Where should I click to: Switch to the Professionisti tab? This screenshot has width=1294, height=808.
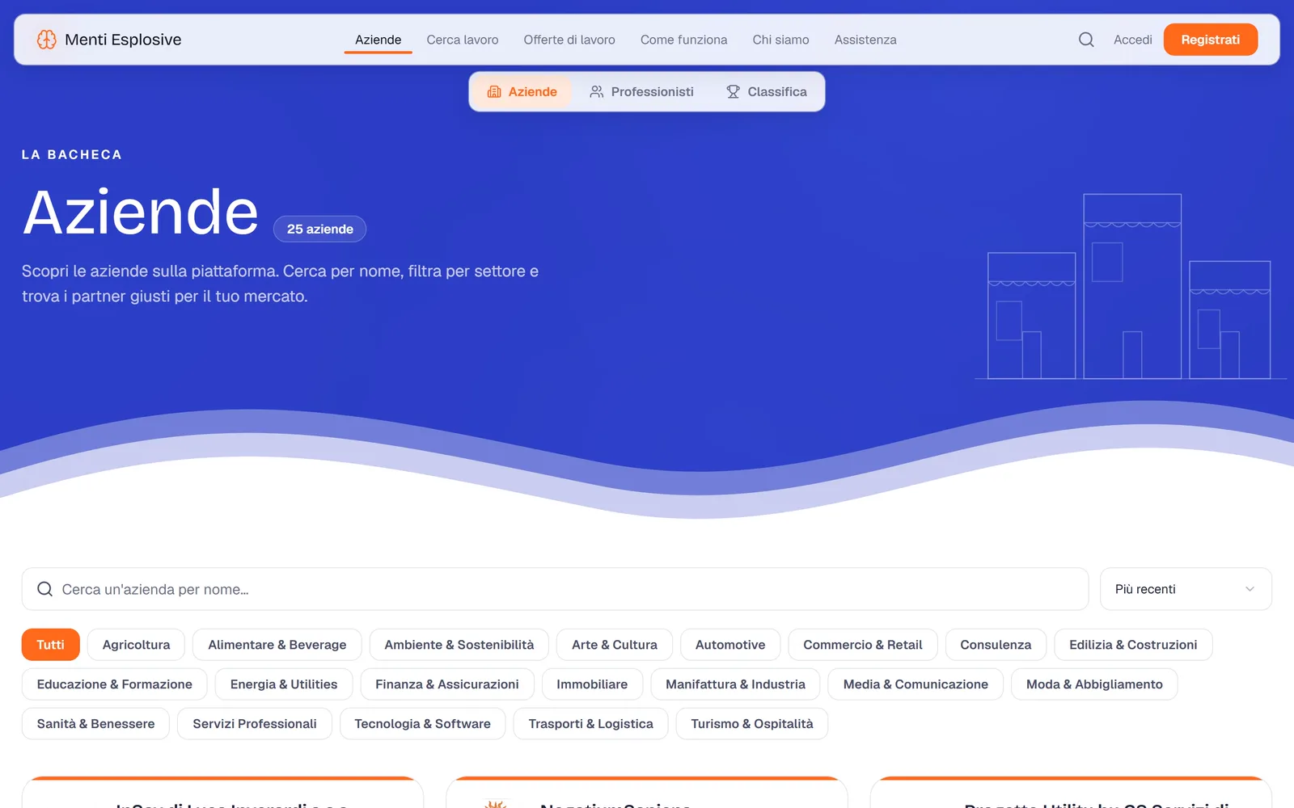coord(642,92)
